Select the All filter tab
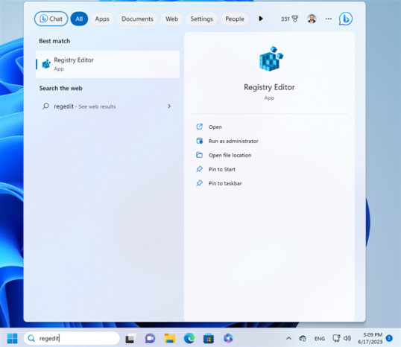Image resolution: width=401 pixels, height=347 pixels. [x=79, y=19]
